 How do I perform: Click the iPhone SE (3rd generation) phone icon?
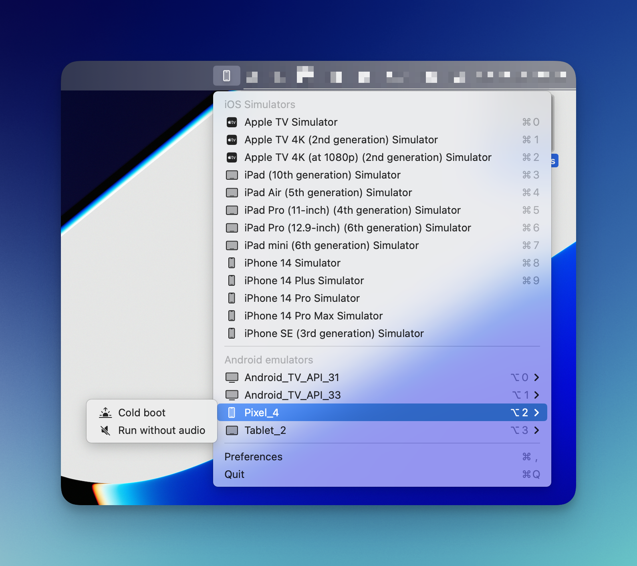(x=232, y=333)
